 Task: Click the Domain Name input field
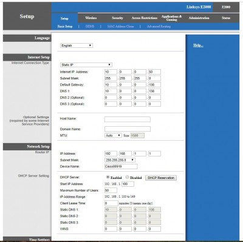128,129
